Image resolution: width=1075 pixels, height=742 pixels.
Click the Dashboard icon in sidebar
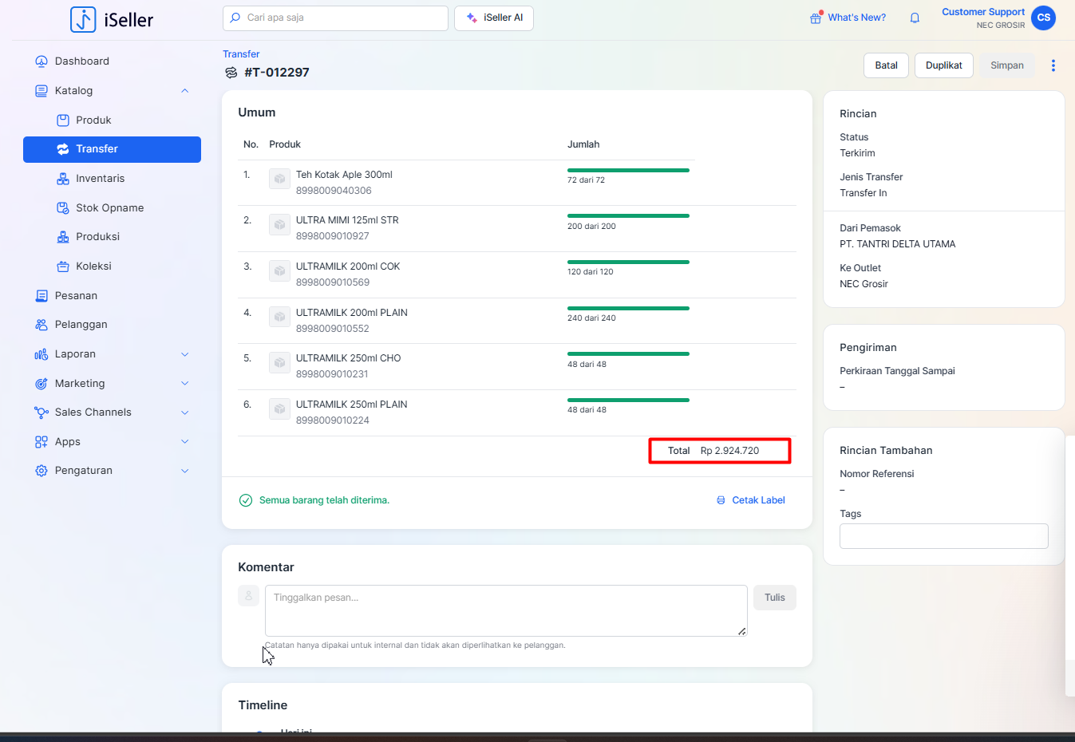pos(41,61)
